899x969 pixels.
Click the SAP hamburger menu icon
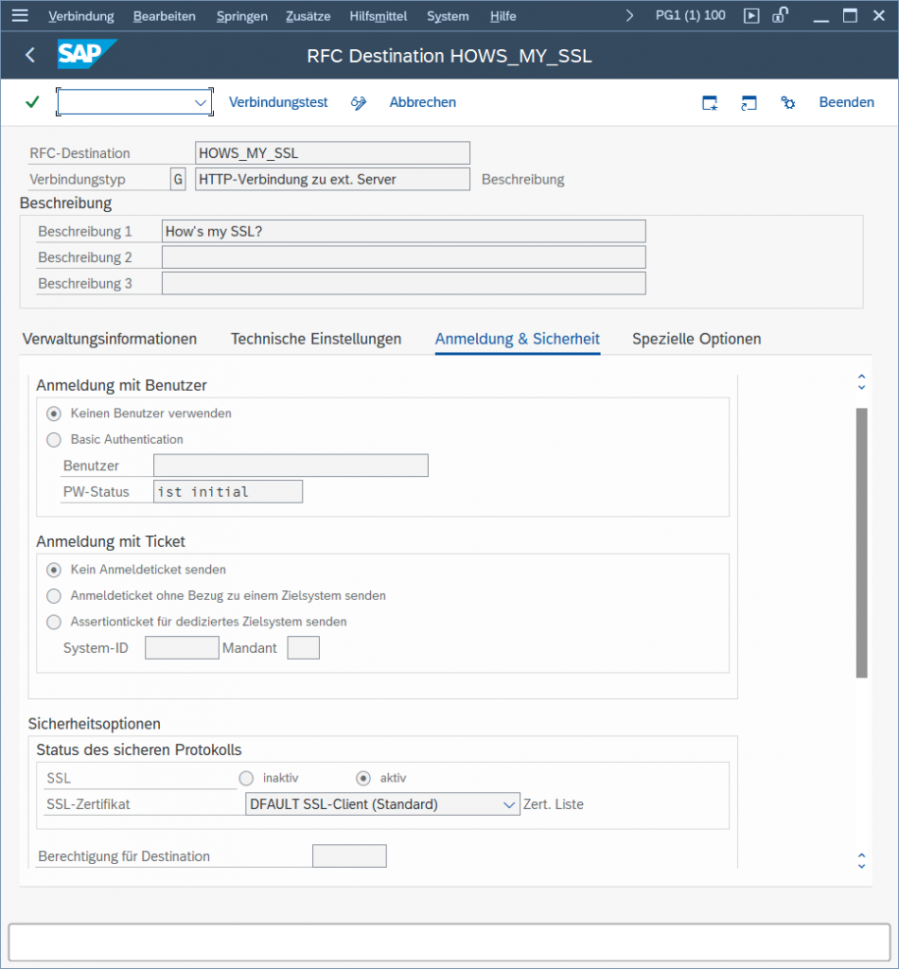(20, 16)
